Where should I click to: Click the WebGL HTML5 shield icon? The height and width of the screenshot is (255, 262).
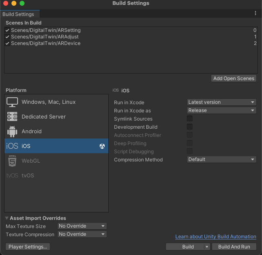(12, 161)
